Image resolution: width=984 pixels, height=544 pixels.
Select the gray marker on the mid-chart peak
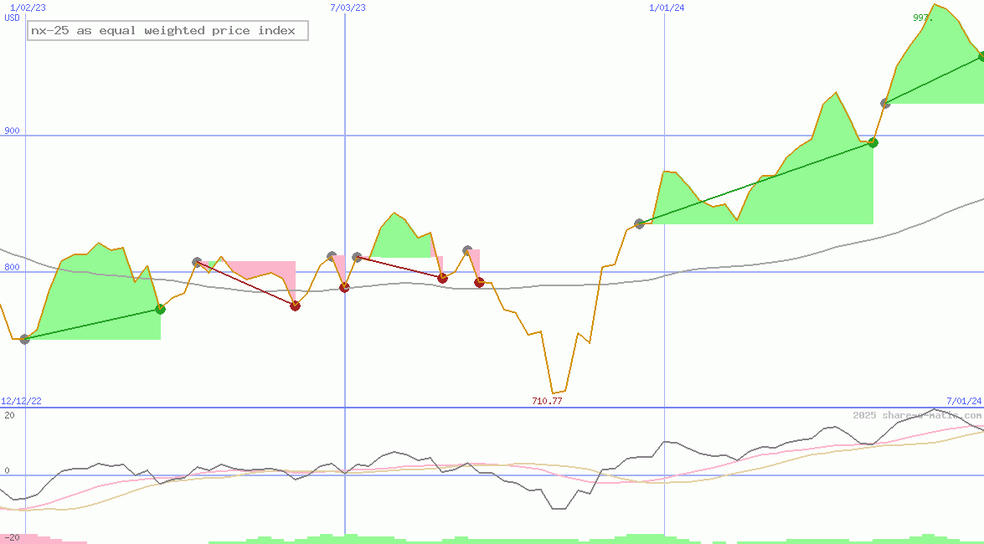(x=466, y=249)
